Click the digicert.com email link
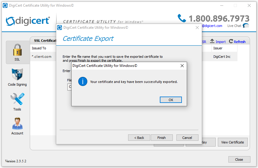The height and width of the screenshot is (168, 258). pyautogui.click(x=212, y=26)
